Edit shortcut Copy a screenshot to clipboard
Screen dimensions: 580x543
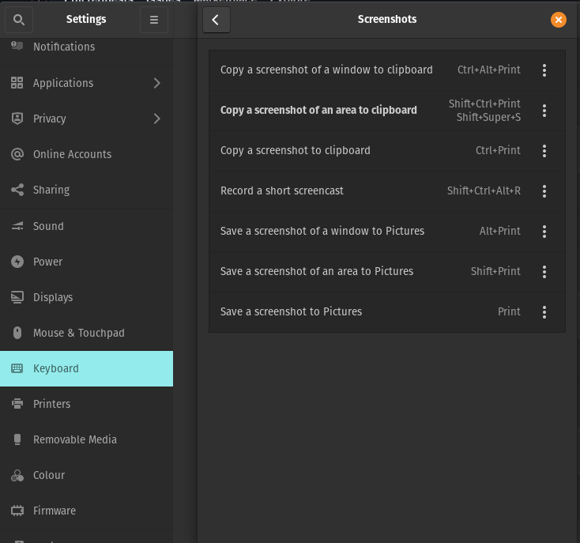pyautogui.click(x=387, y=150)
